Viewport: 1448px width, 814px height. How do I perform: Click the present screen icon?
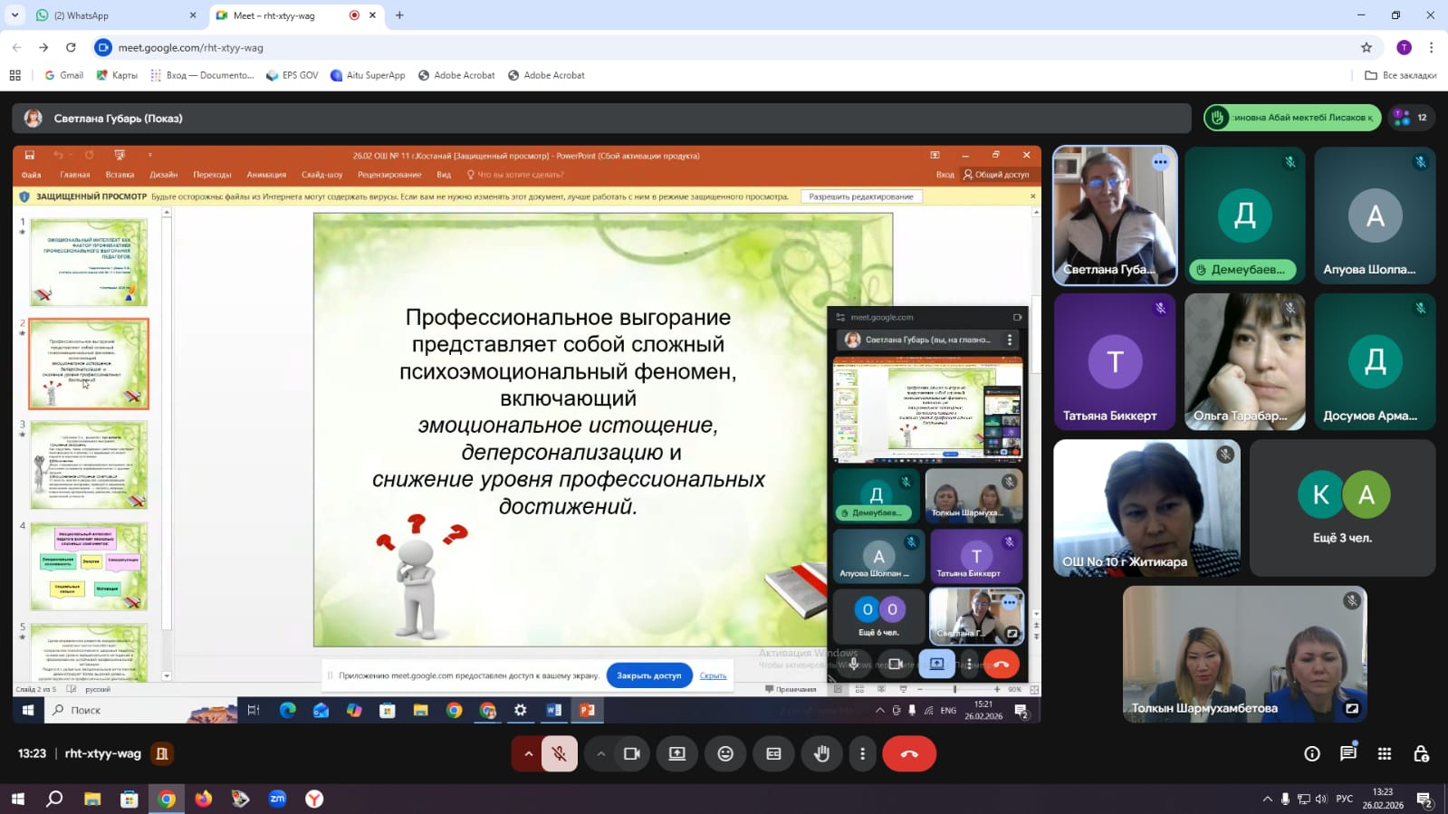[x=676, y=753]
